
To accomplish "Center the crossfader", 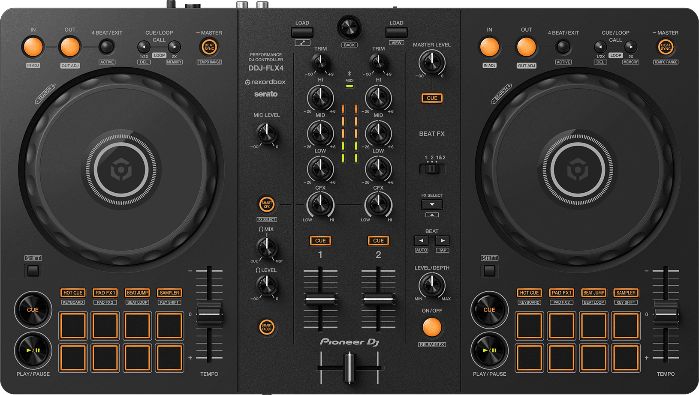I will (349, 366).
